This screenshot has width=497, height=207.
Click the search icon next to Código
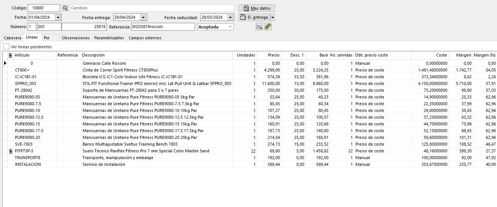point(65,8)
